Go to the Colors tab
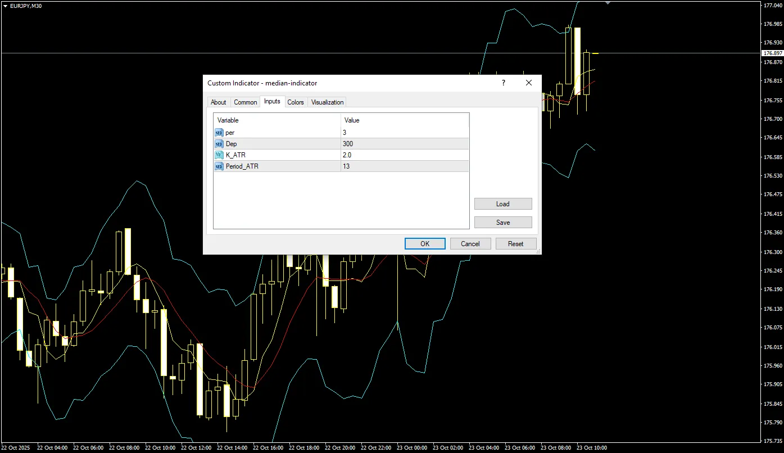Viewport: 784px width, 453px height. click(x=295, y=102)
